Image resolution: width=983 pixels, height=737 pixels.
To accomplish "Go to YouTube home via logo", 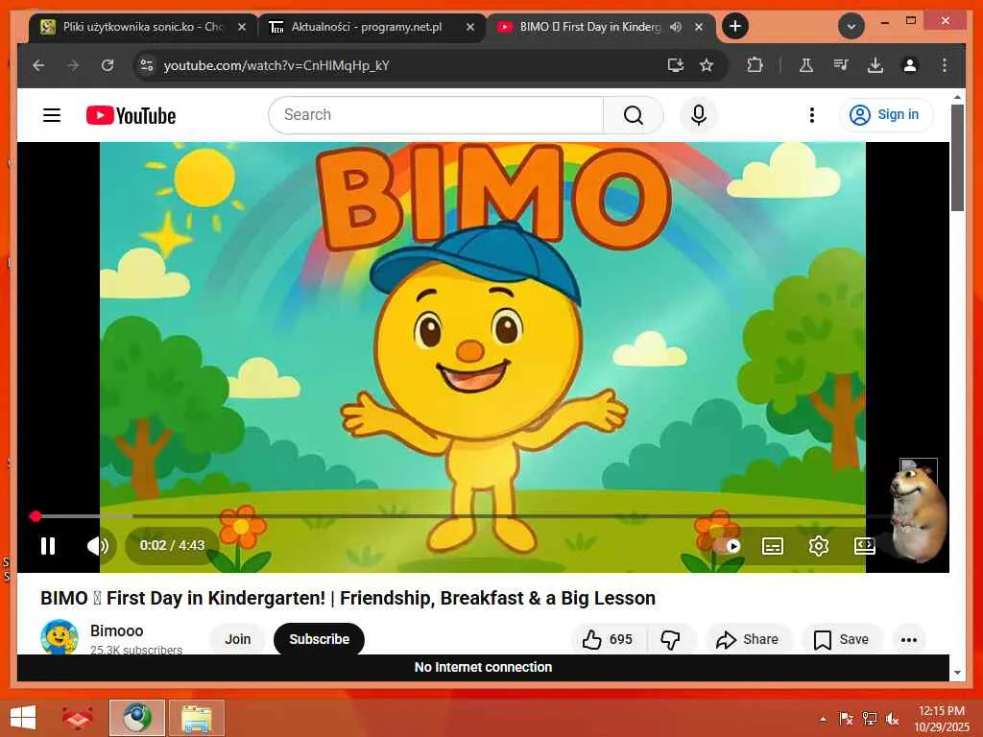I will coord(131,115).
